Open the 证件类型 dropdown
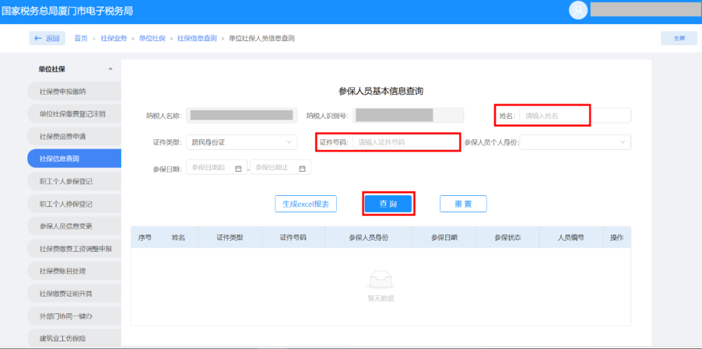Screen dimensions: 702x349 pos(242,143)
